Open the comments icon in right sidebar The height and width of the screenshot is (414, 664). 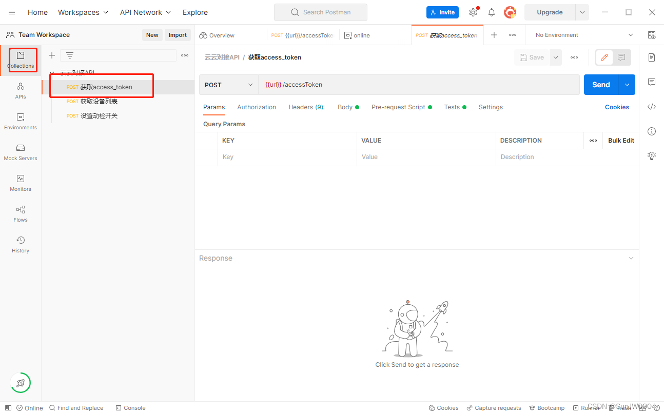pyautogui.click(x=652, y=82)
